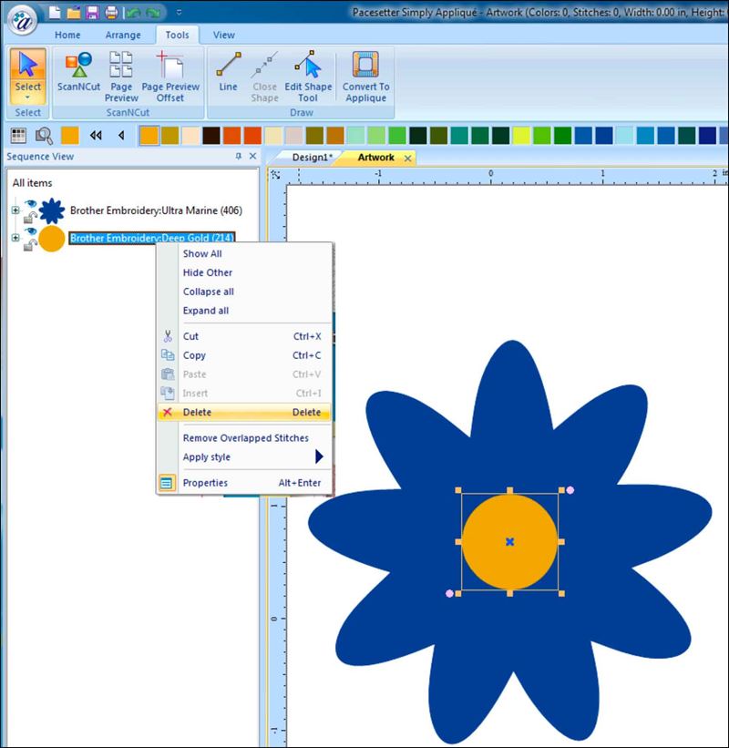Click the orange circle on the canvas
729x748 pixels.
pyautogui.click(x=492, y=556)
